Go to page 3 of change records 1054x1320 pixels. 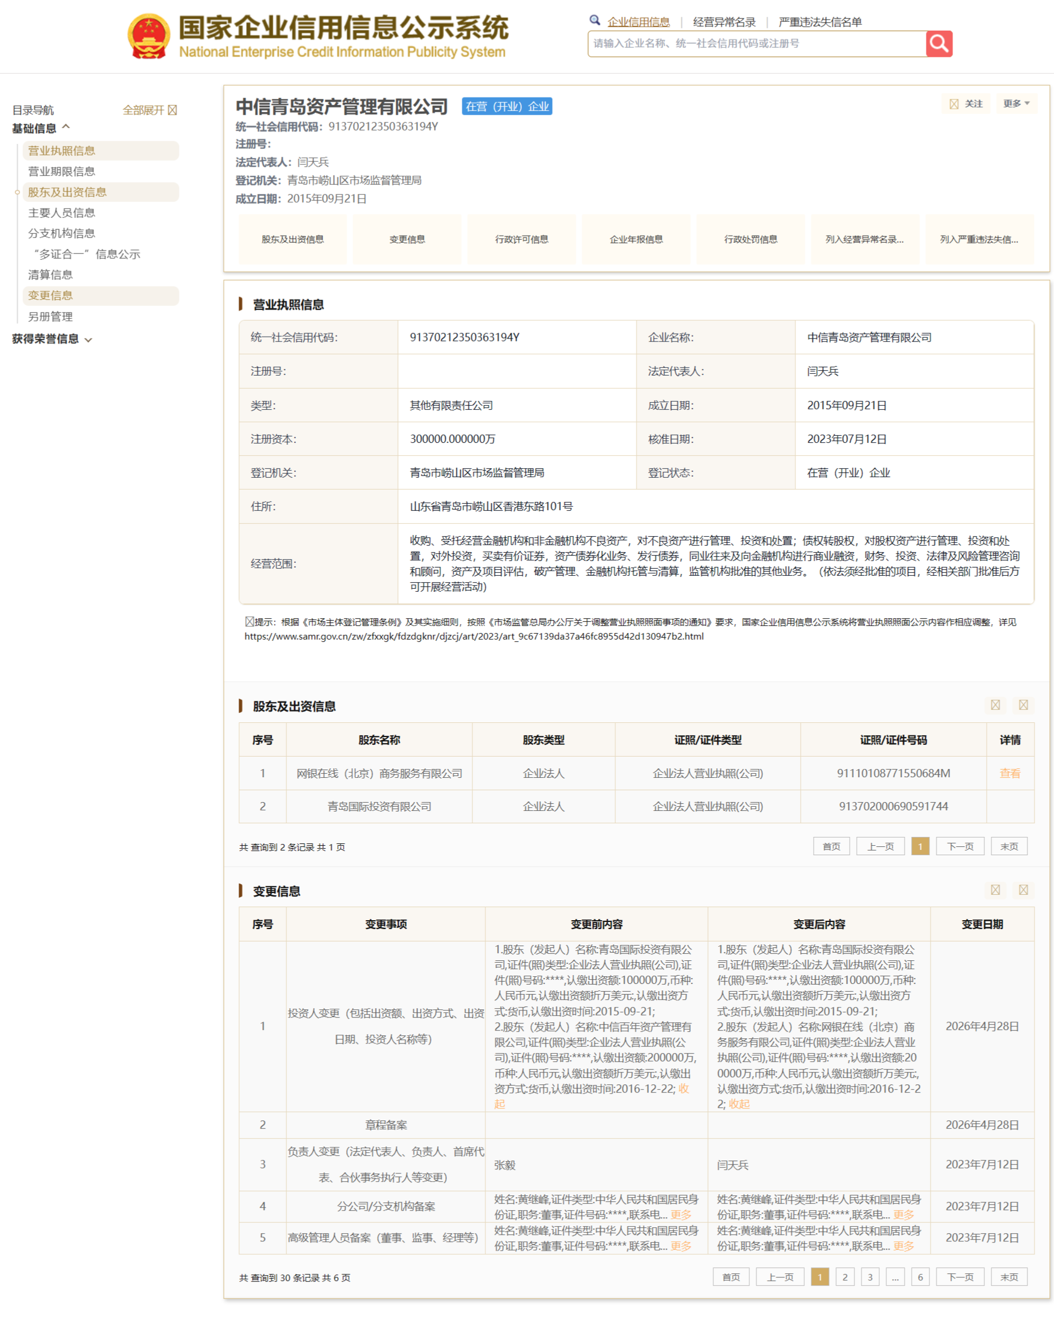(870, 1277)
